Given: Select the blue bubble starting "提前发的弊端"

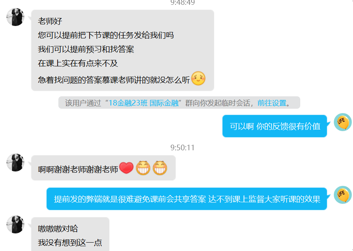Looking at the screenshot, I should click(x=187, y=199).
